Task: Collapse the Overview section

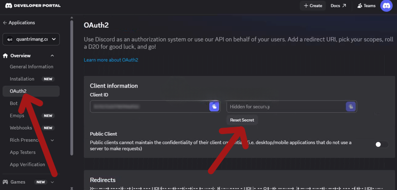Action: click(52, 56)
